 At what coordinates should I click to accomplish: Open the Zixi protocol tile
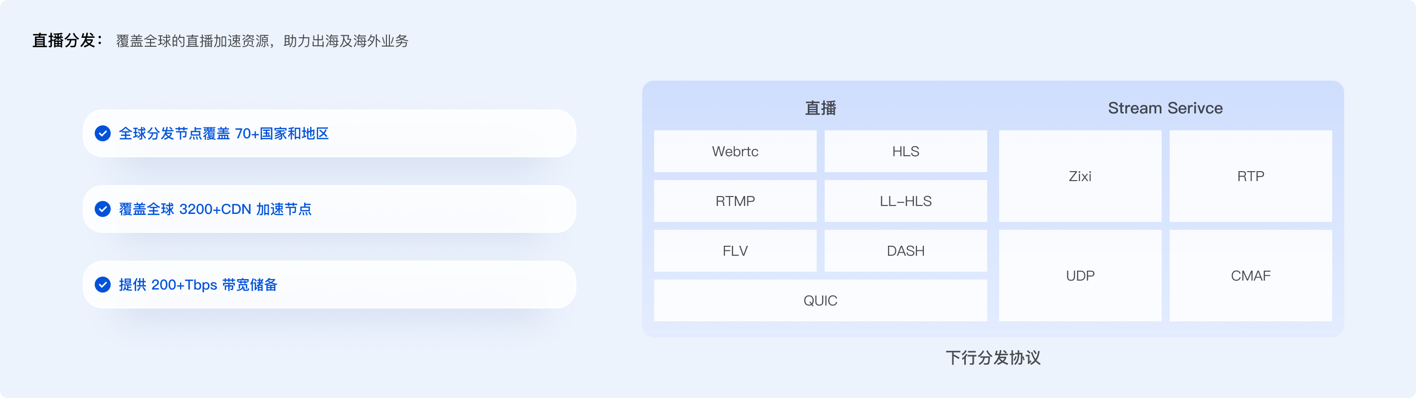[1080, 176]
